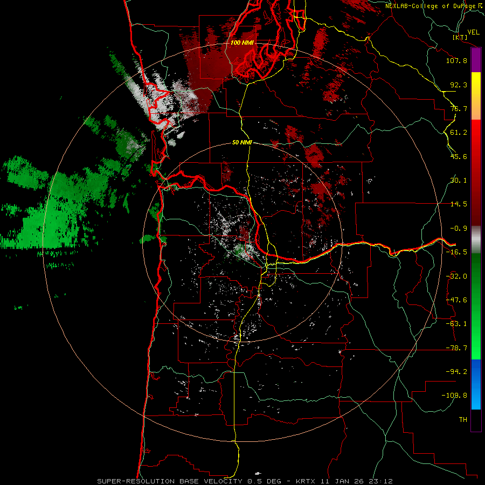This screenshot has height=485, width=485.
Task: Click the [KT] units label
Action: click(460, 37)
